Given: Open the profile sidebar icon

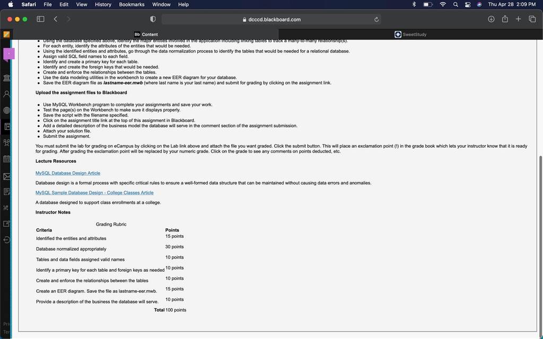Looking at the screenshot, I should (6, 94).
